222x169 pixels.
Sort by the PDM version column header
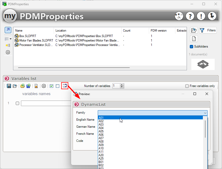coord(162,31)
